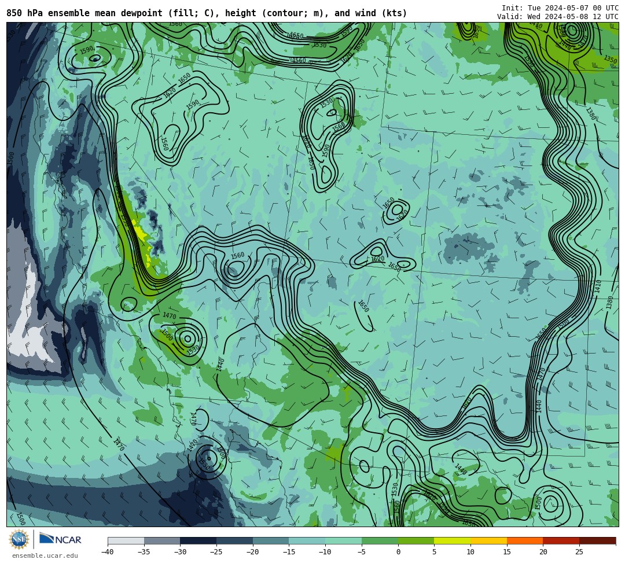625x563 pixels.
Task: Click the colorbar label -30
Action: click(x=180, y=552)
